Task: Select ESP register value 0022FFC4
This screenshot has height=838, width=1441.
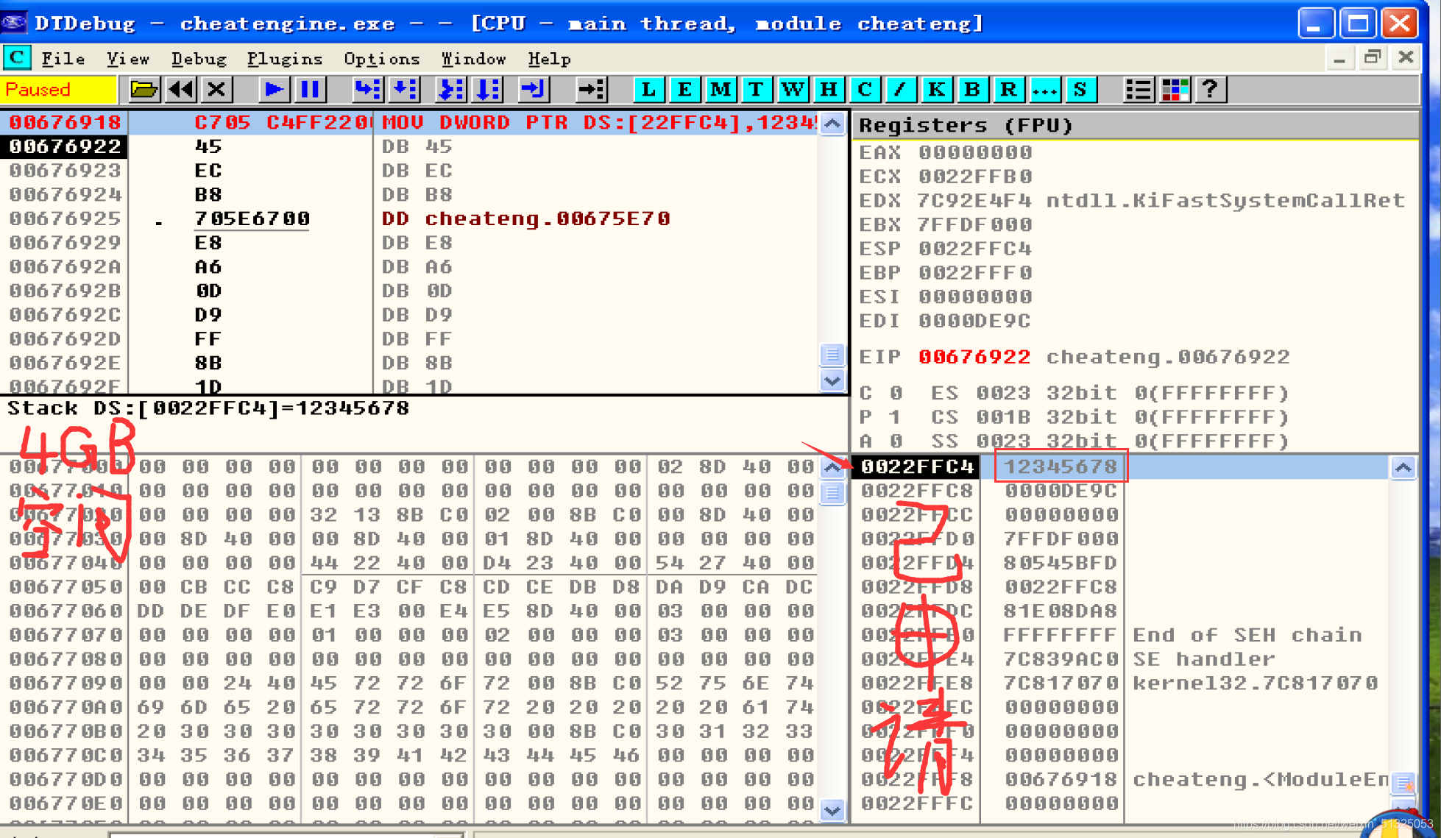Action: (975, 249)
